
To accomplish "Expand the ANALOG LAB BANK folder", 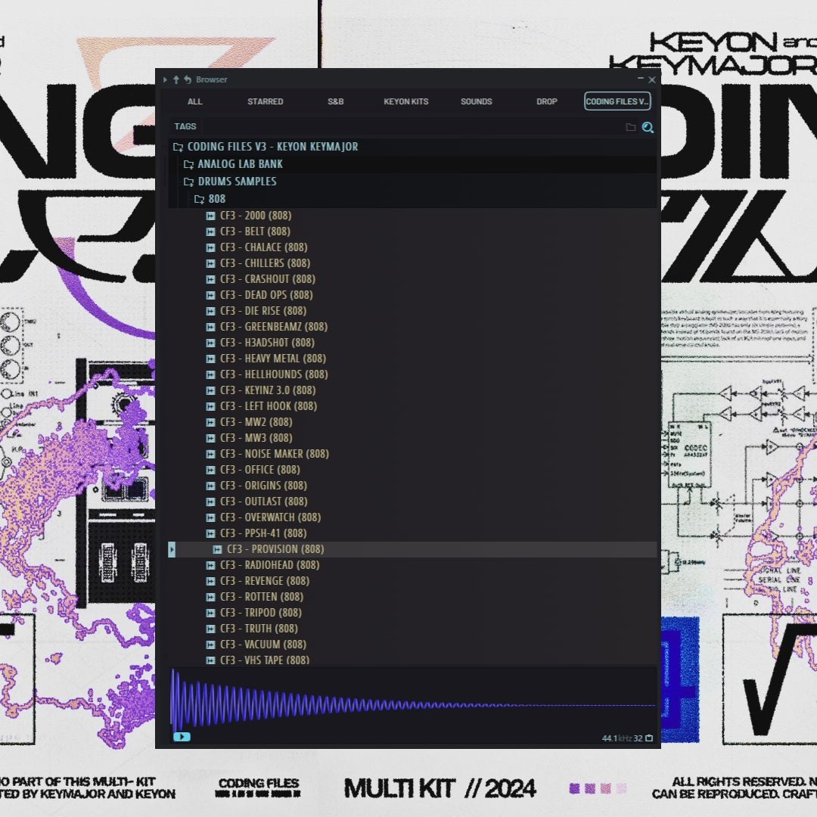I will click(188, 163).
